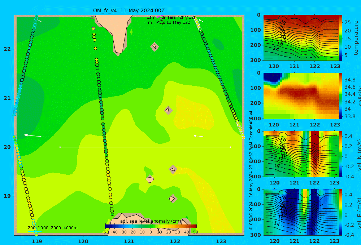This screenshot has height=245, width=361.
Task: Click the island diamond marker near 19.3N 121.5E
Action: point(150,179)
